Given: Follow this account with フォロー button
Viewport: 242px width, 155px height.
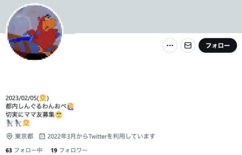Looking at the screenshot, I should point(218,45).
